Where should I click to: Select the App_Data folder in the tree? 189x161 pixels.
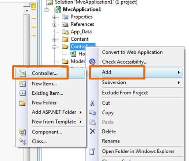(x=81, y=32)
